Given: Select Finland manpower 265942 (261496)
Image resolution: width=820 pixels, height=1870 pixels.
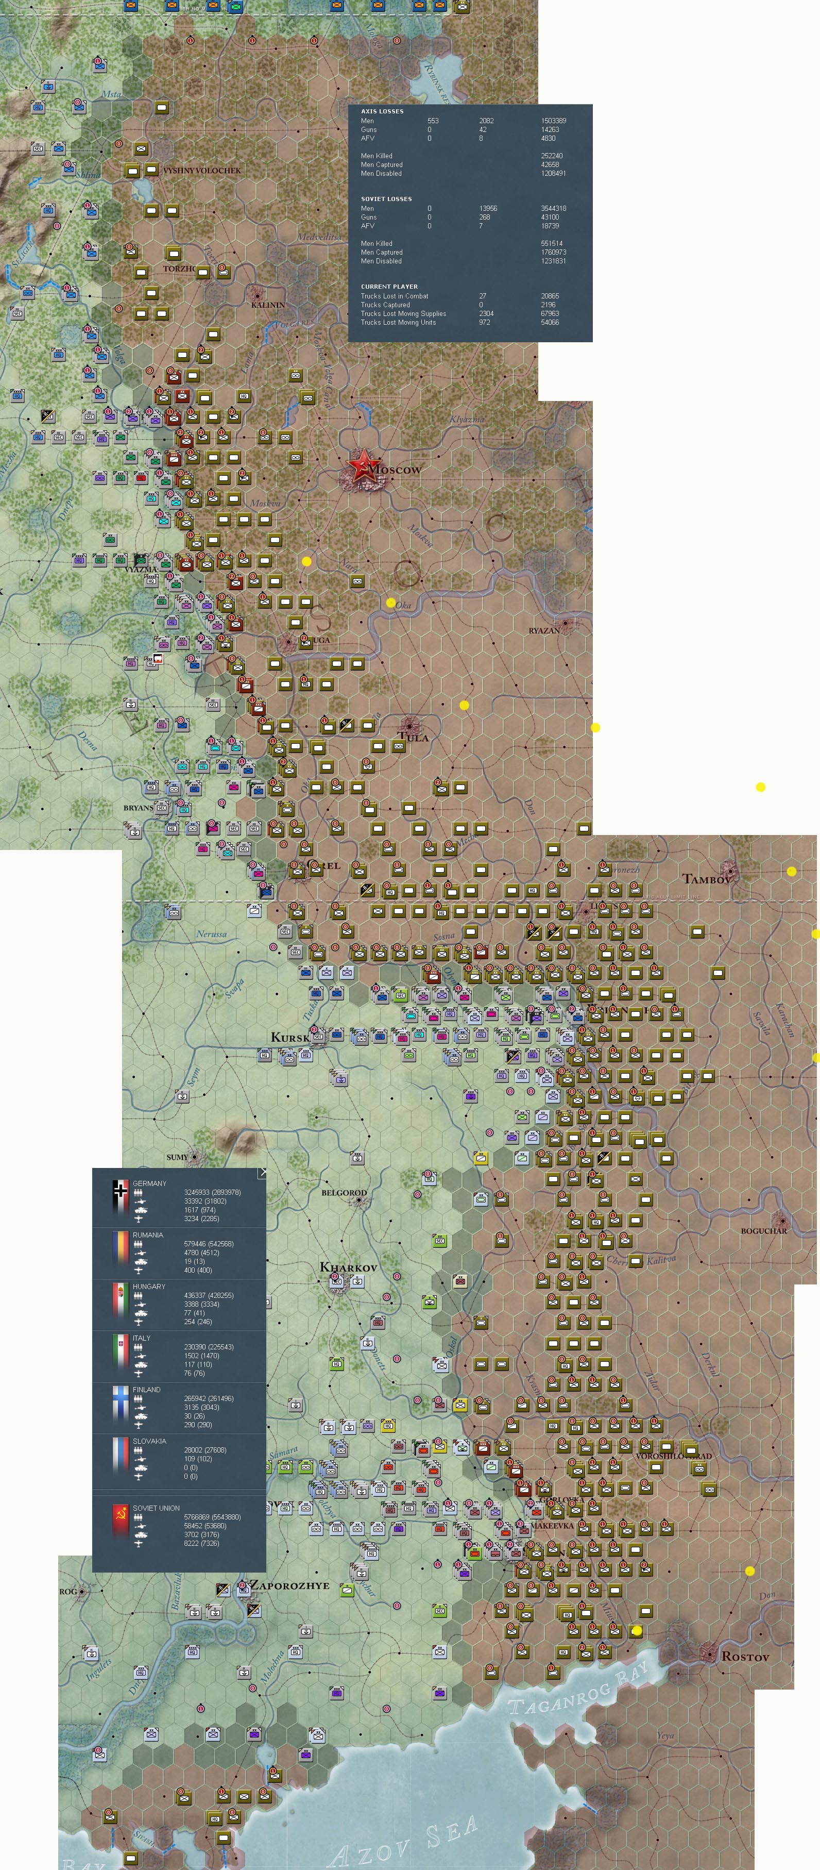Looking at the screenshot, I should [209, 1398].
